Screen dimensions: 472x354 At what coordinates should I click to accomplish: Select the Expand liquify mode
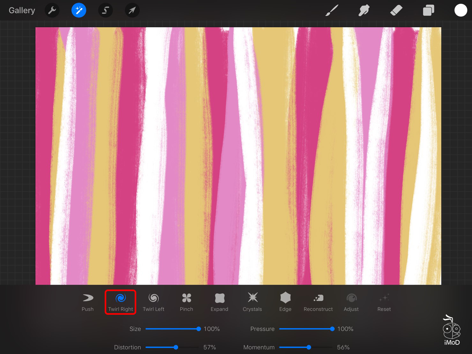(x=220, y=302)
